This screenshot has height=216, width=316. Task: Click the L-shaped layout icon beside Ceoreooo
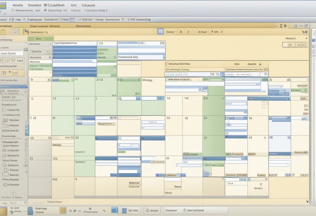click(x=25, y=32)
